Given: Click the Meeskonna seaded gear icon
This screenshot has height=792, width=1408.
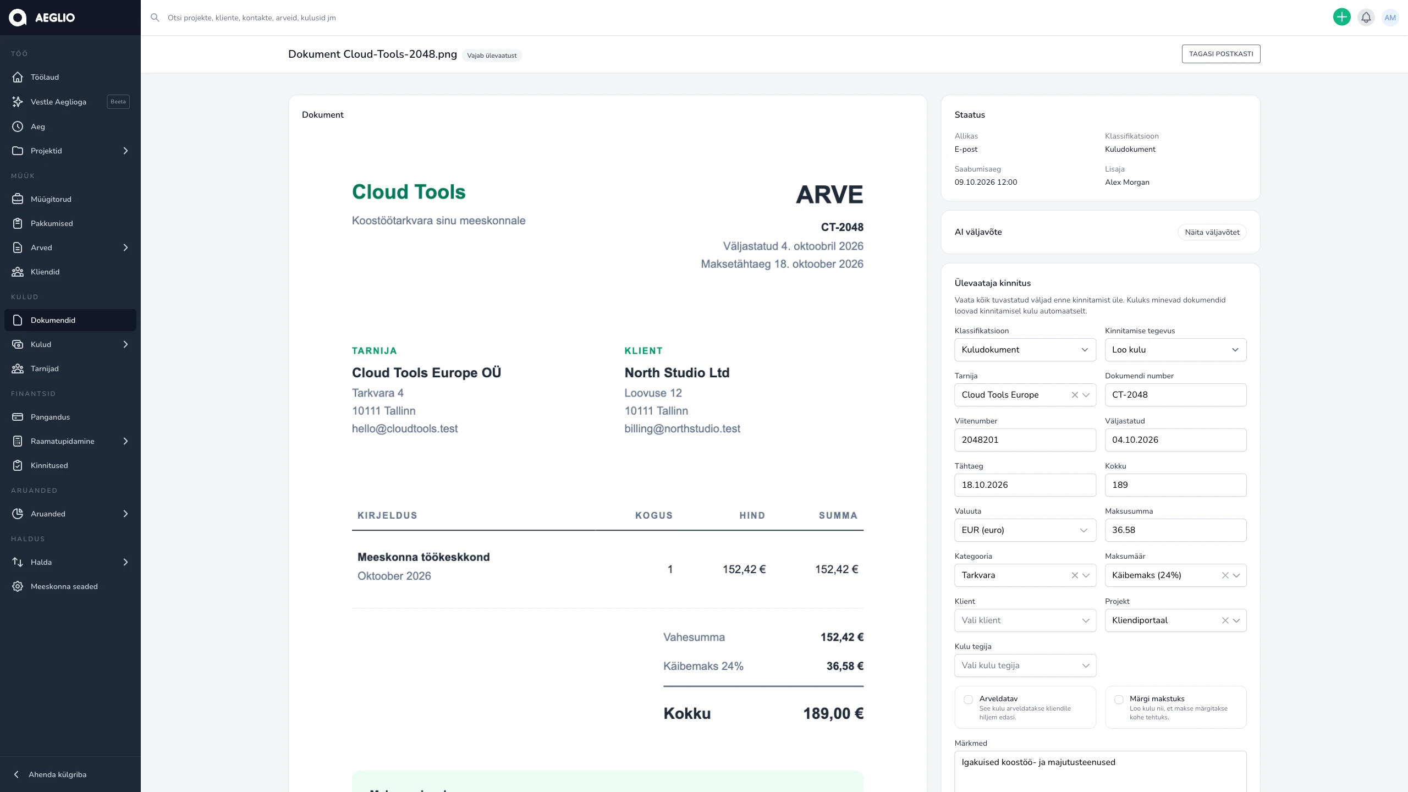Looking at the screenshot, I should 18,586.
